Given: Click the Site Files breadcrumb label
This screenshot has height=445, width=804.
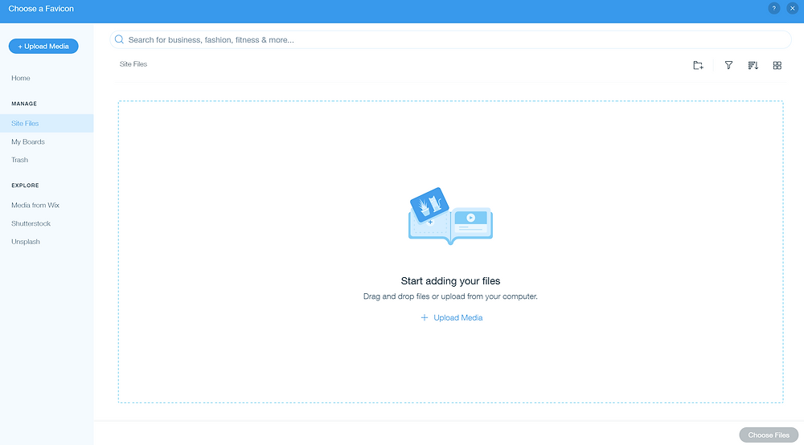Looking at the screenshot, I should tap(133, 64).
